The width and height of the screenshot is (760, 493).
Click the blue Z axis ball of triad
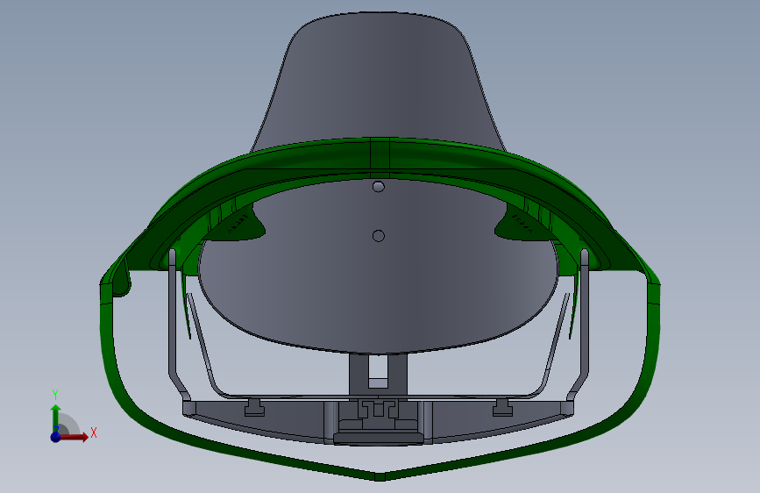tap(56, 437)
